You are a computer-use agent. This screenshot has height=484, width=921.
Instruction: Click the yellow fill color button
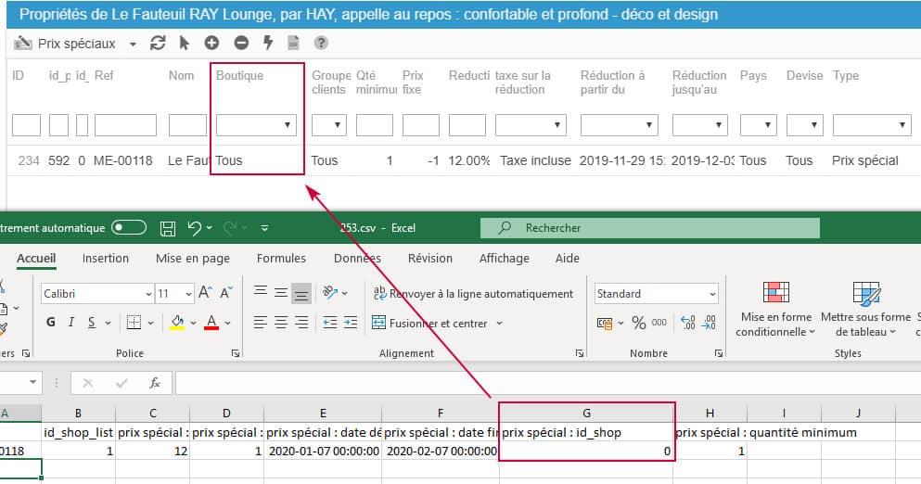pyautogui.click(x=177, y=323)
